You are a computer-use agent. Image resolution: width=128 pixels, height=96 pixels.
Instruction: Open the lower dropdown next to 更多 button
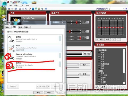78,74
